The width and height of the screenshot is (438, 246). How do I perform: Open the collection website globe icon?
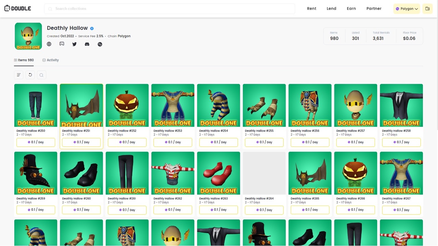pos(49,44)
